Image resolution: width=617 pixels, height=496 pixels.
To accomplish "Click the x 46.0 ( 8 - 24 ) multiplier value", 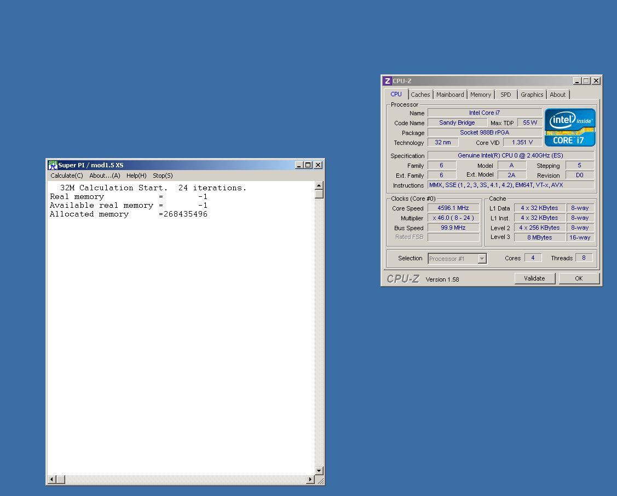I will 453,218.
